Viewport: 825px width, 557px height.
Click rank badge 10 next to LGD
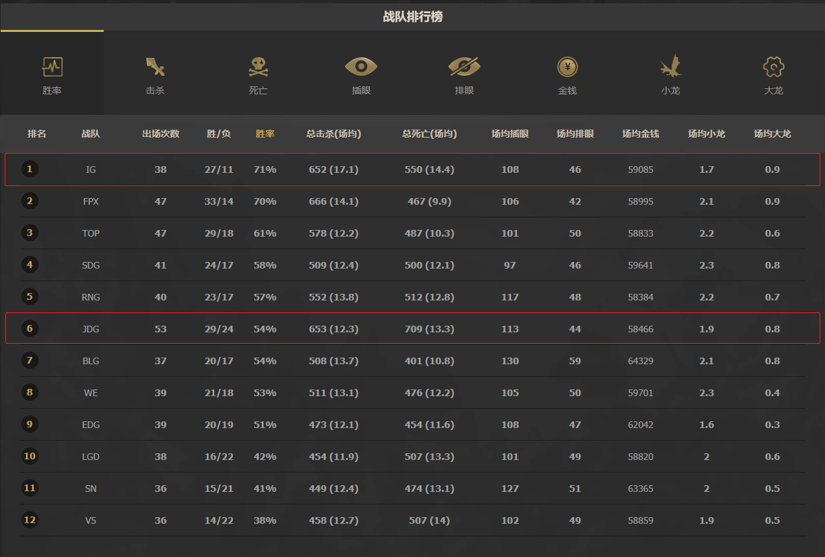pos(29,456)
